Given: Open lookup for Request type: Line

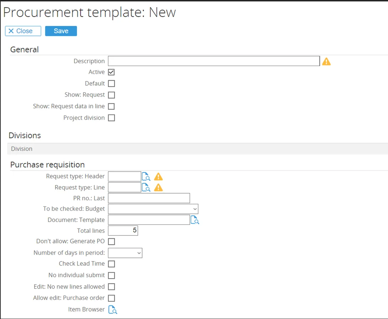Looking at the screenshot, I should tap(146, 188).
